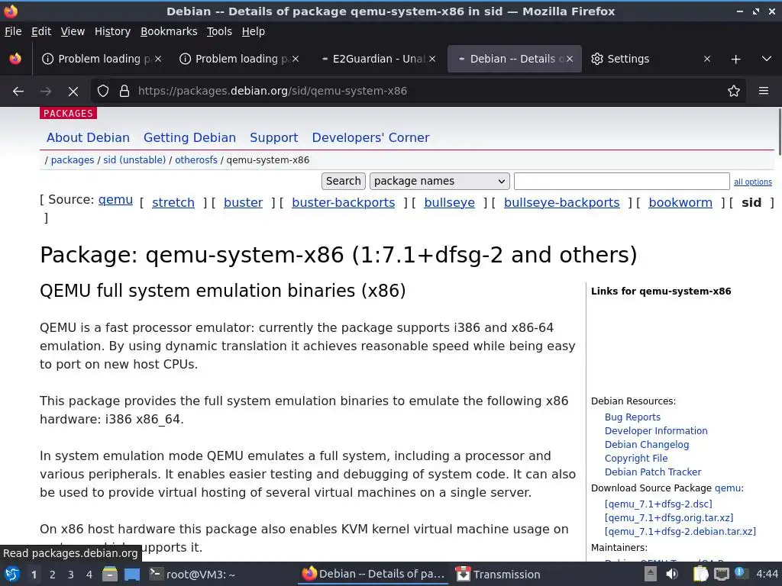782x586 pixels.
Task: Switch to buster-backports release
Action: pos(343,202)
